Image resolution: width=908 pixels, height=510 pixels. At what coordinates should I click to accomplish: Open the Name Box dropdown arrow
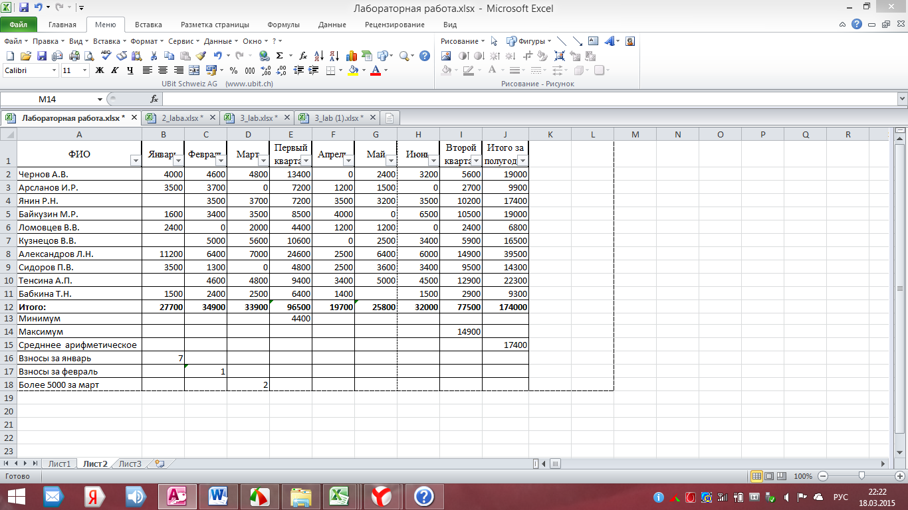click(100, 99)
